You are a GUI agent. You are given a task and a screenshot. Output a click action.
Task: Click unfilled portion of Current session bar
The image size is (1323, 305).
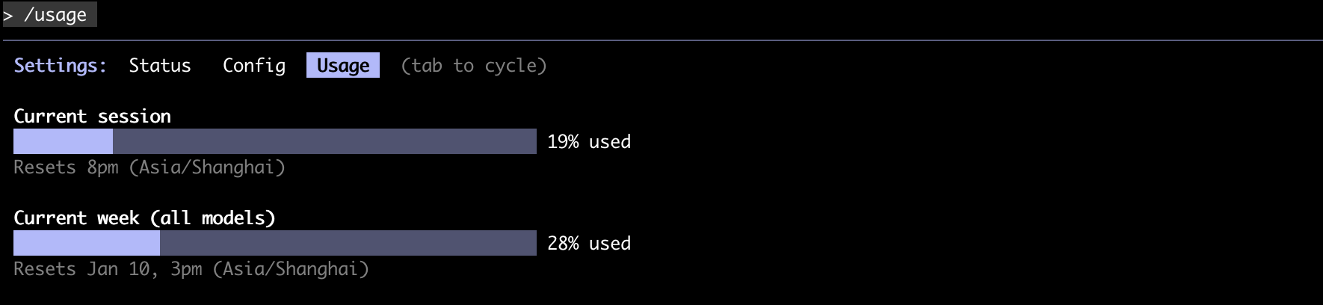(324, 141)
